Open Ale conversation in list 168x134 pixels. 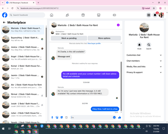click(23, 86)
